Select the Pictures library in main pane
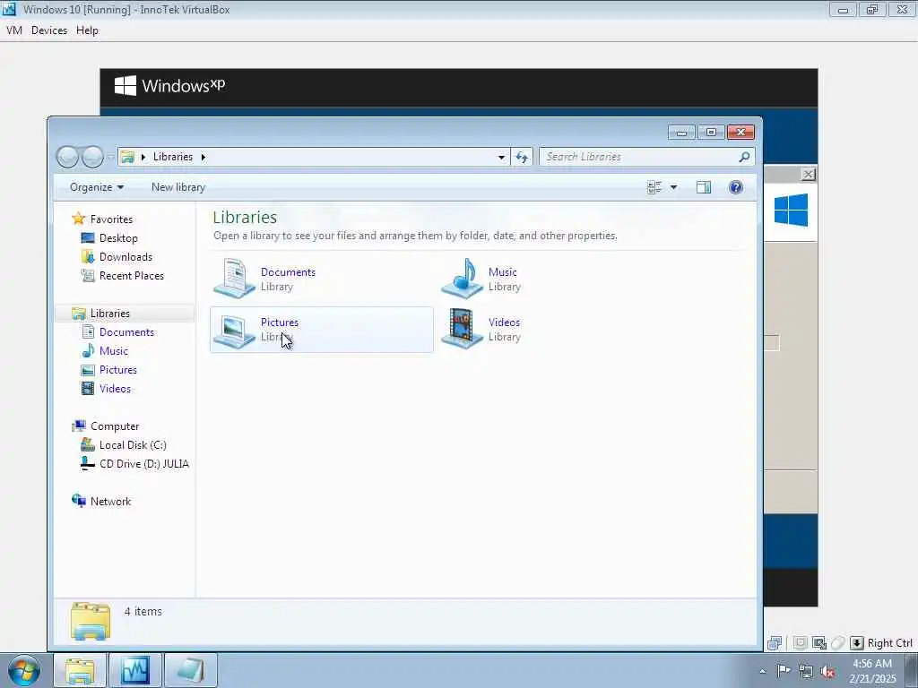This screenshot has height=688, width=918. (x=322, y=330)
